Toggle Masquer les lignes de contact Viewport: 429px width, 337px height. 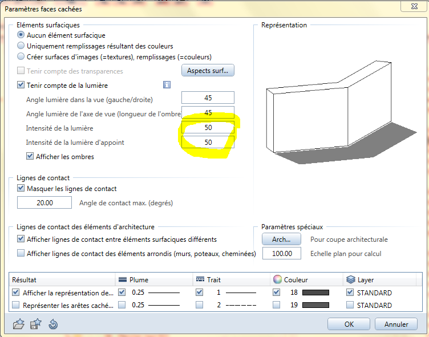point(21,188)
